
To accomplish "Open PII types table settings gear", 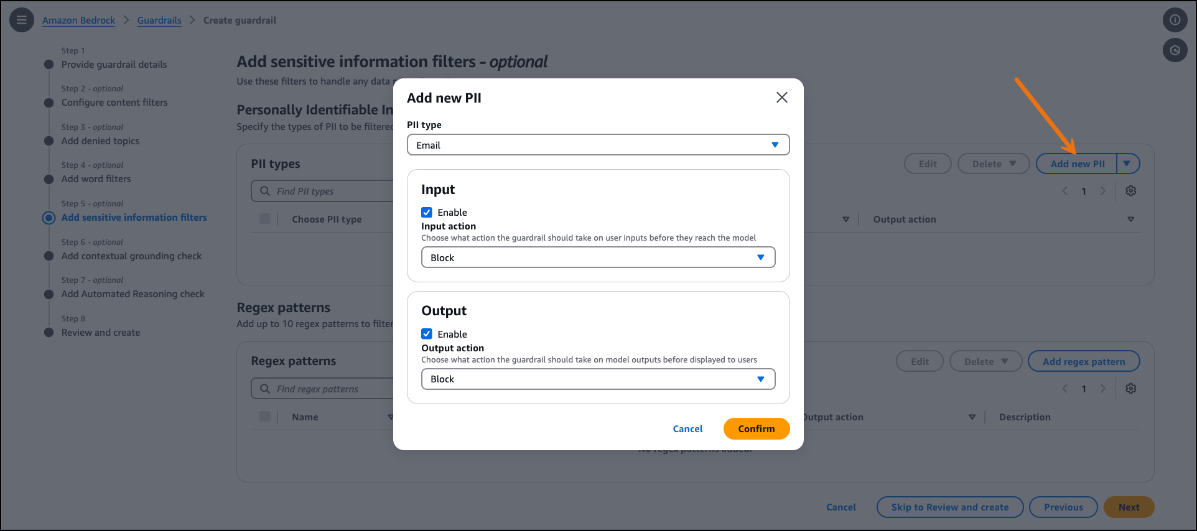I will [1131, 191].
